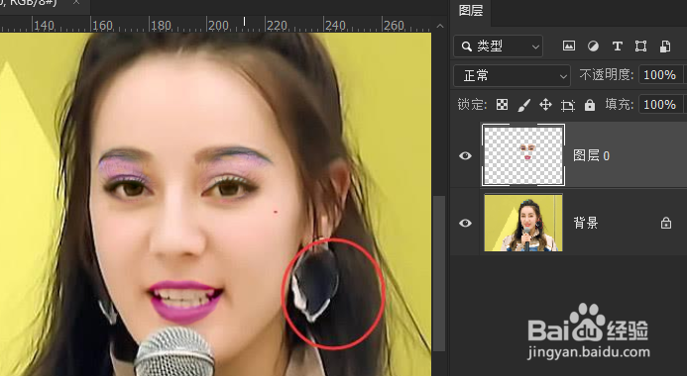This screenshot has height=376, width=687.
Task: Click the 图层 0 layer name
Action: tap(592, 155)
